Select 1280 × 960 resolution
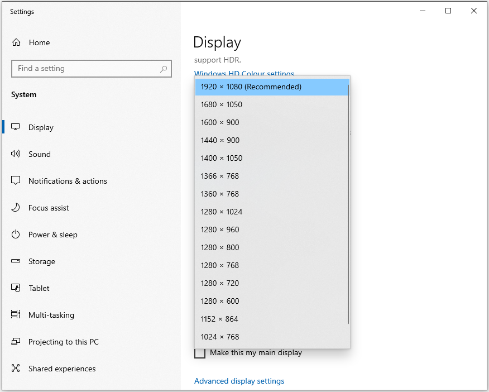Screen dimensions: 489x392 click(272, 230)
